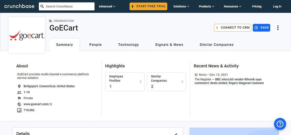Screen dimensions: 291x135
Task: Click the news article icon
Action: point(196,75)
